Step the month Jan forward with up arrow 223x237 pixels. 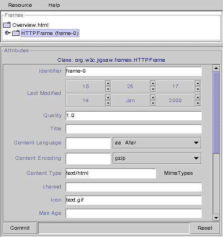tap(153, 97)
